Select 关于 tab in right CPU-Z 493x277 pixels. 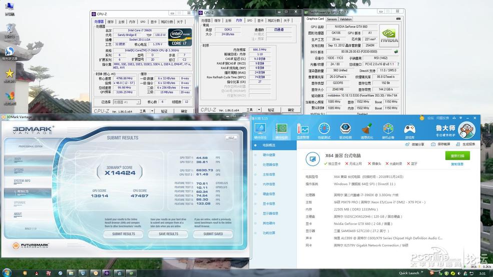(287, 20)
